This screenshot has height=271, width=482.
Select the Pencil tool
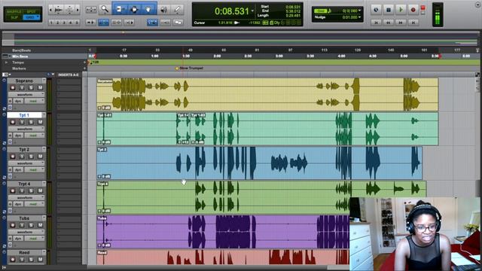[178, 10]
